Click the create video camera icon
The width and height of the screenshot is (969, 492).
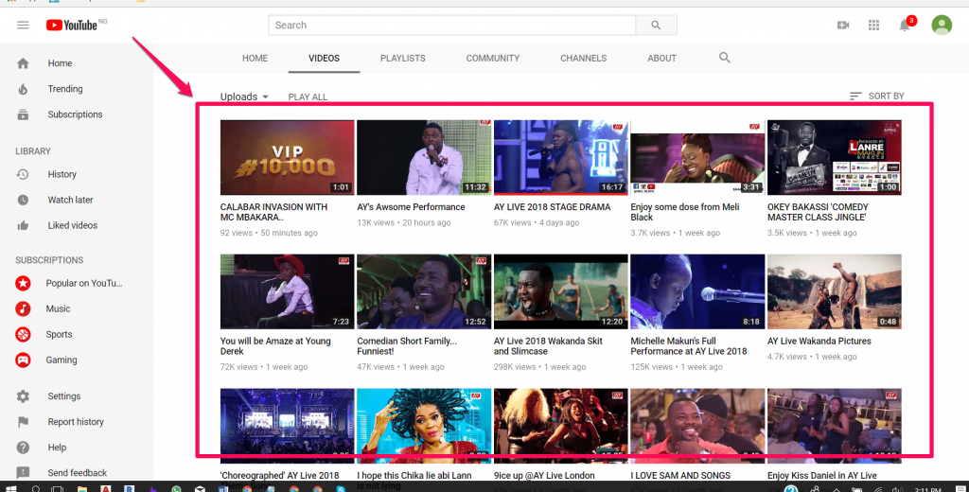pyautogui.click(x=843, y=25)
